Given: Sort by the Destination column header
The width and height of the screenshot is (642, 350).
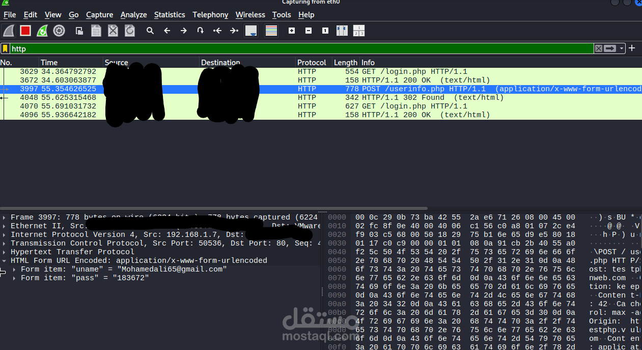Looking at the screenshot, I should (x=247, y=63).
